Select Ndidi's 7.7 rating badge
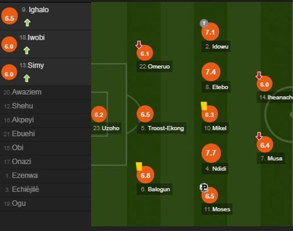 point(210,153)
